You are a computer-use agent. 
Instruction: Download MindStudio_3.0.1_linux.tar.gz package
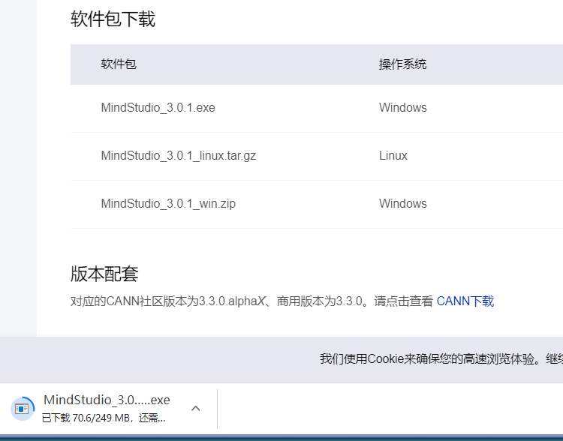179,156
